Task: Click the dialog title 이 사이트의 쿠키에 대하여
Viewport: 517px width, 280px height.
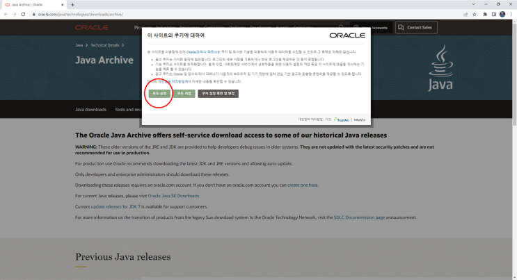Action: tap(176, 35)
